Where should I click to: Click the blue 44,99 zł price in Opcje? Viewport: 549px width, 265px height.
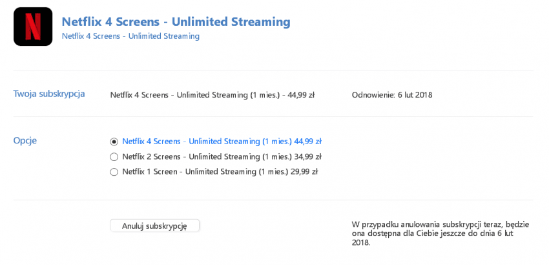point(307,142)
